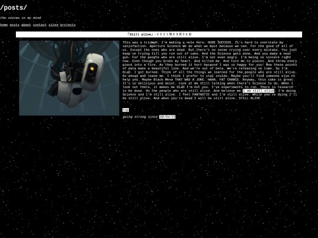Click the highlighted 'I am still alive' link

259,90
